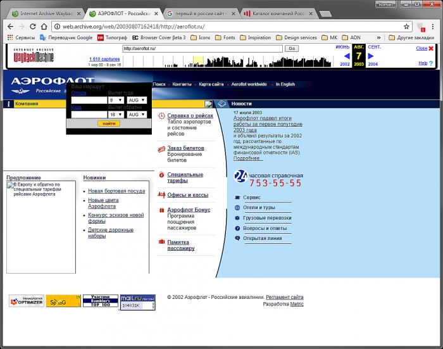Open Другие закладки folder
The width and height of the screenshot is (443, 349).
tap(411, 37)
